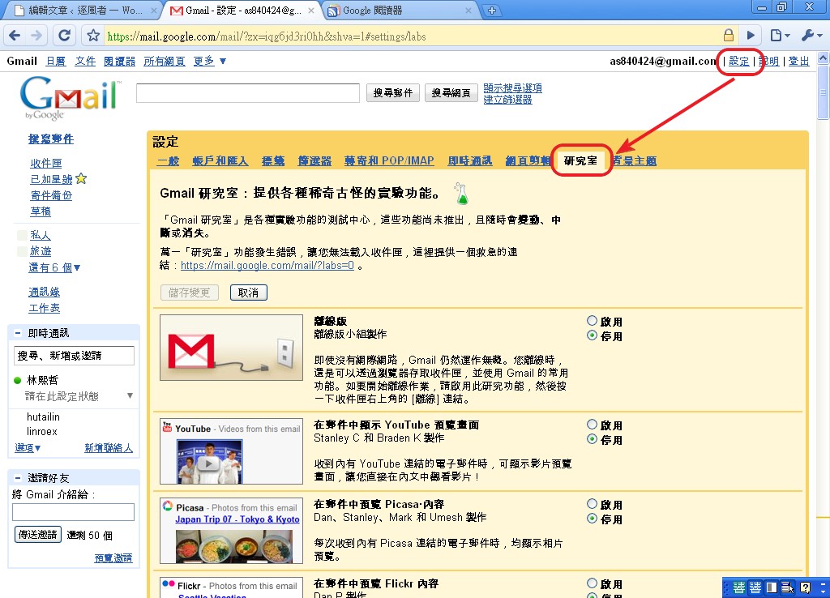
Task: Reload the page with the refresh icon
Action: (x=64, y=36)
